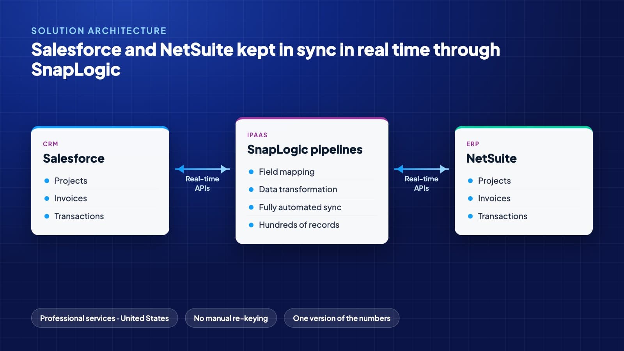The width and height of the screenshot is (624, 351).
Task: Select the SnapLogic pipelines heading
Action: click(305, 149)
